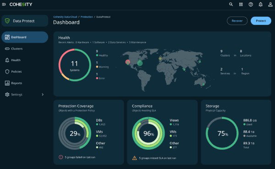Viewport: 275px width, 169px height.
Task: Click the Recent Alerts summary line
Action: click(x=102, y=42)
